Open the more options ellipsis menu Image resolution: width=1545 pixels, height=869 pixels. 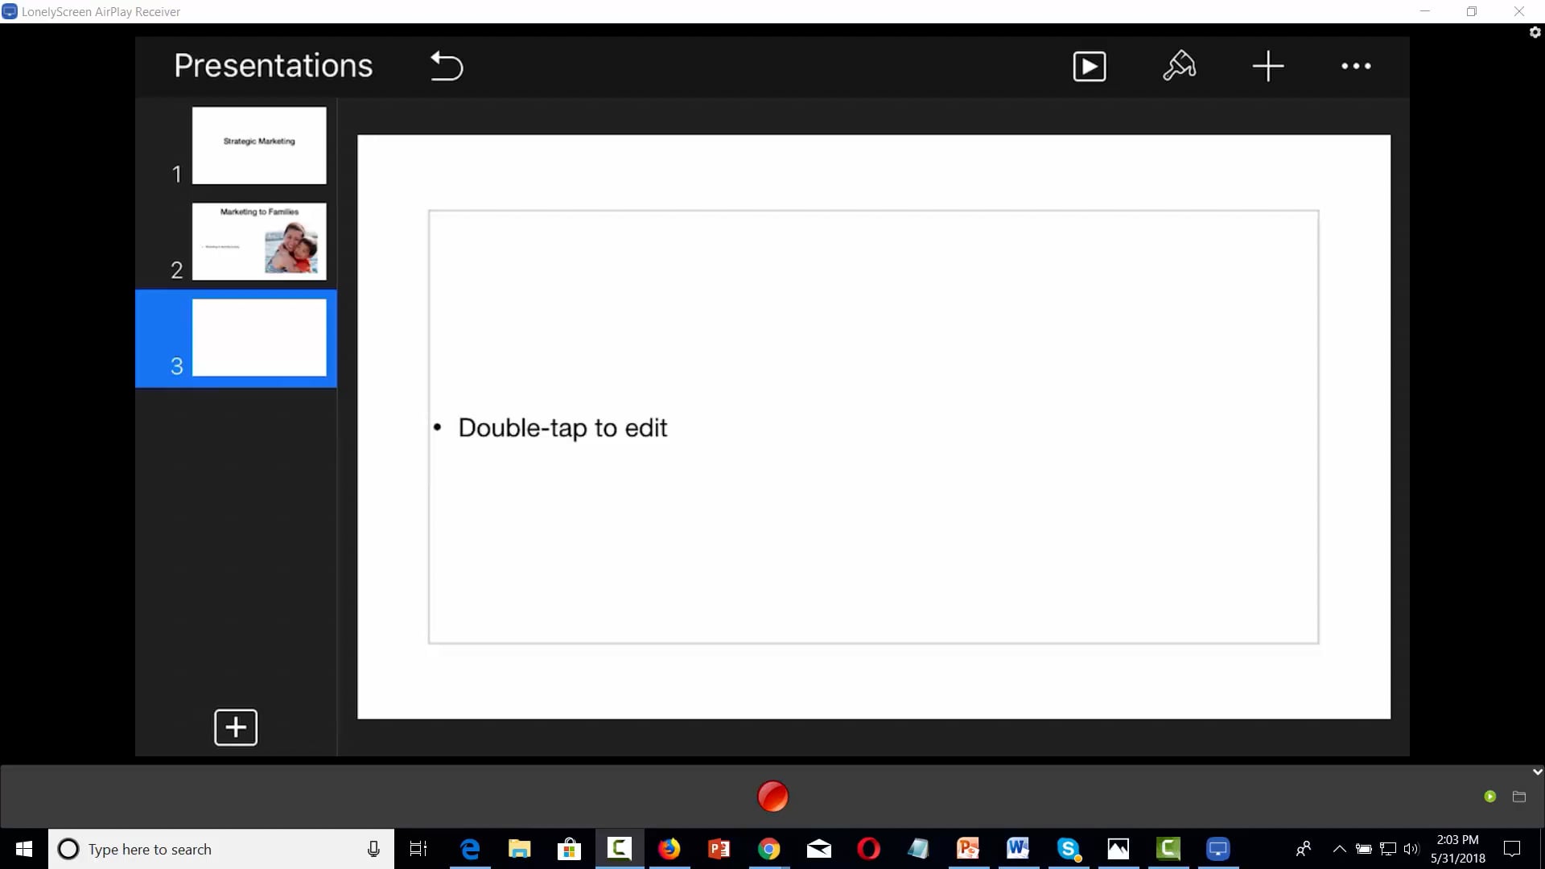tap(1357, 67)
